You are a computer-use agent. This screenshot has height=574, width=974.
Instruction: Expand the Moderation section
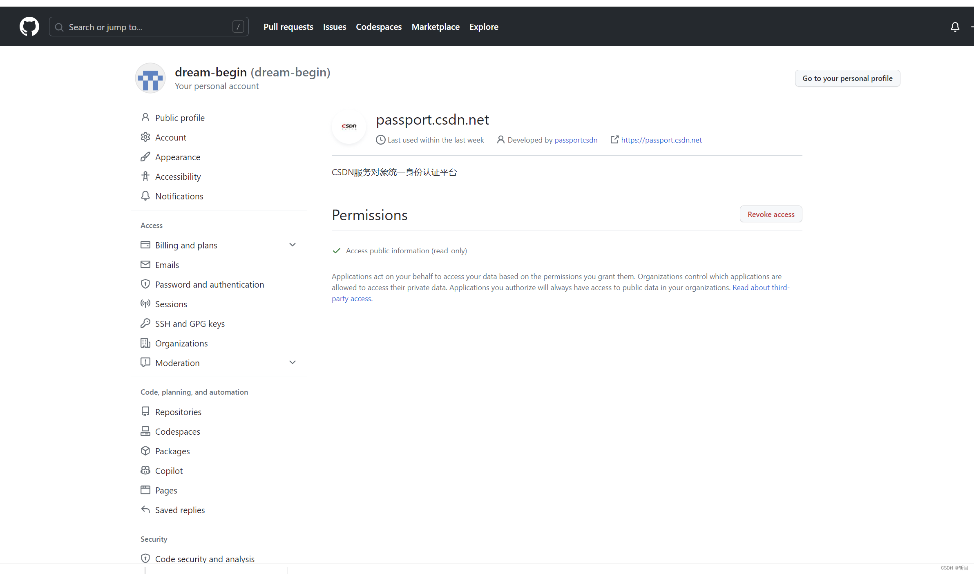click(x=293, y=362)
